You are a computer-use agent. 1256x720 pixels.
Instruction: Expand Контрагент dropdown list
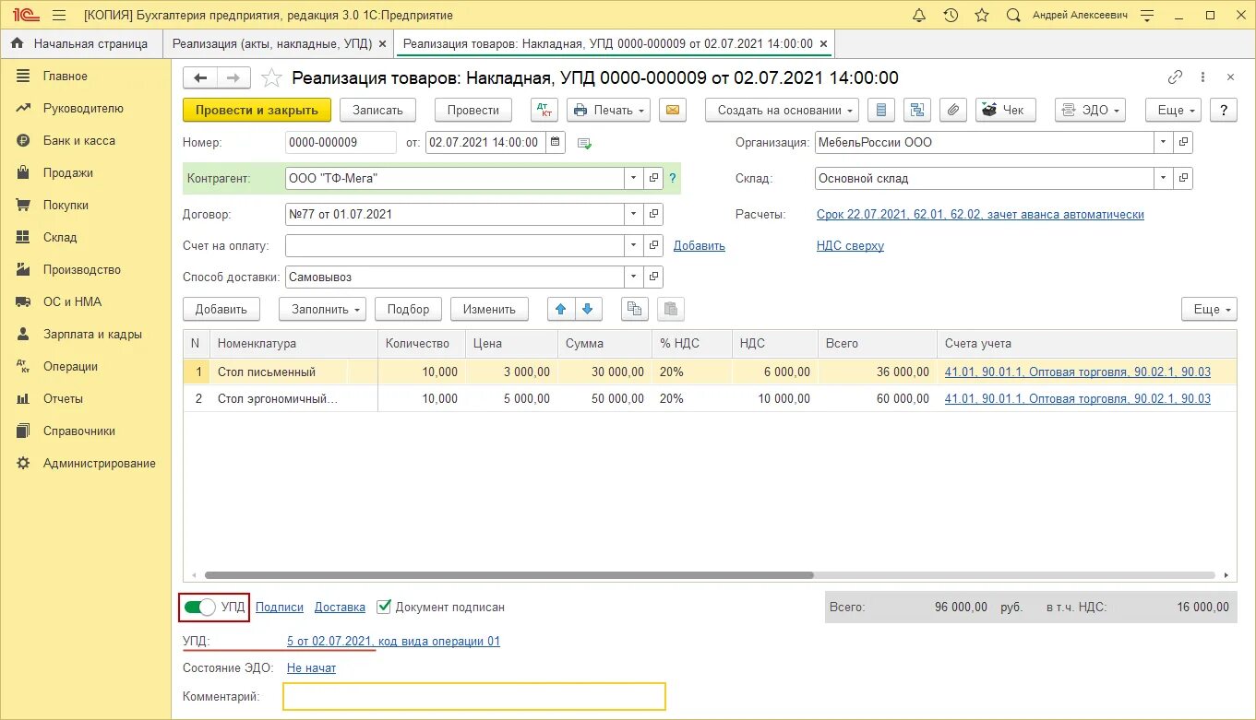[633, 178]
